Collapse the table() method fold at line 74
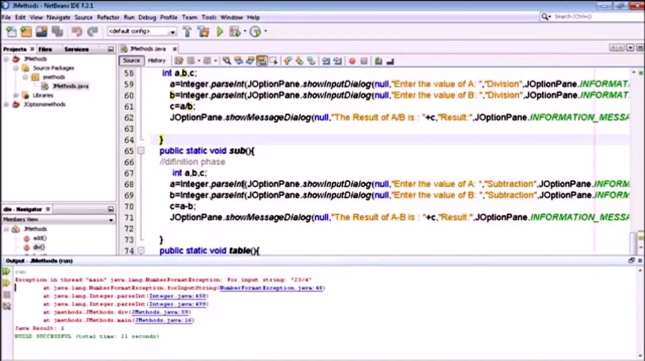 (x=141, y=250)
